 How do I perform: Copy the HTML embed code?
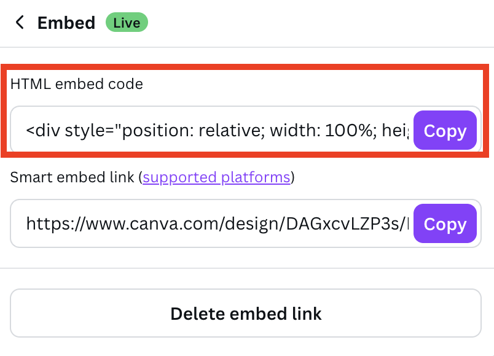(445, 130)
